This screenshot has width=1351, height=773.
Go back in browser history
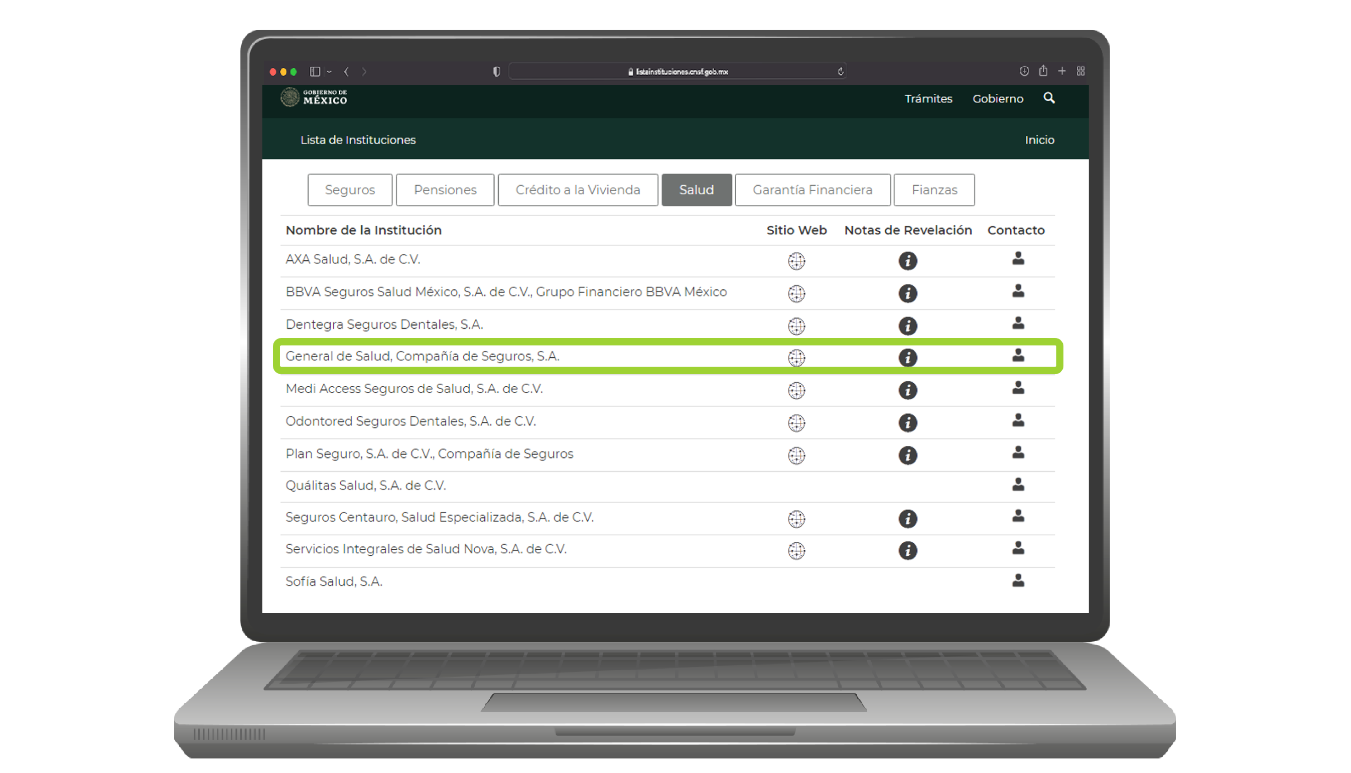click(x=346, y=71)
